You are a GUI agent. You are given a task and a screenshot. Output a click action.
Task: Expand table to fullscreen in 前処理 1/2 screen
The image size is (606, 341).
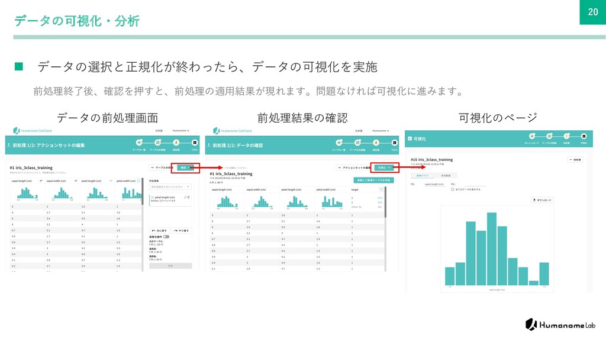138,181
